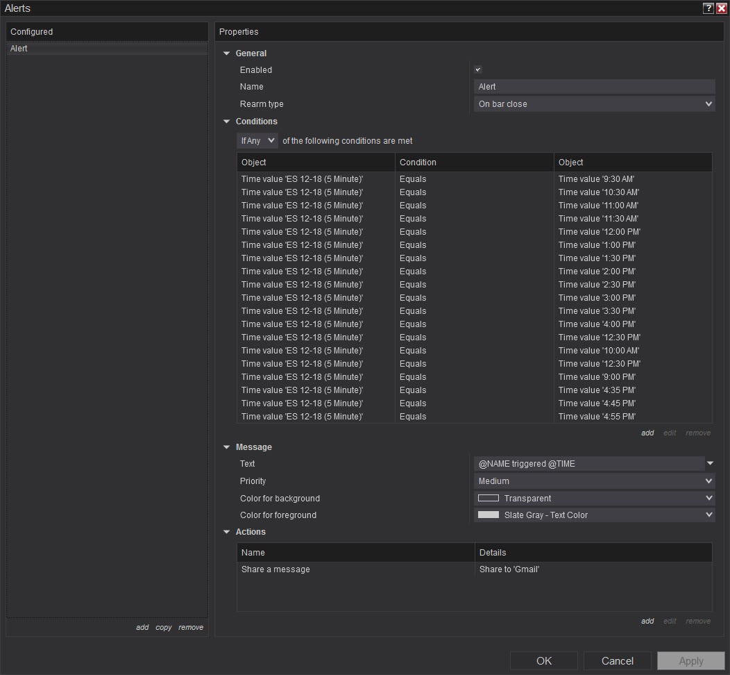
Task: Click add link below conditions table
Action: coord(647,433)
